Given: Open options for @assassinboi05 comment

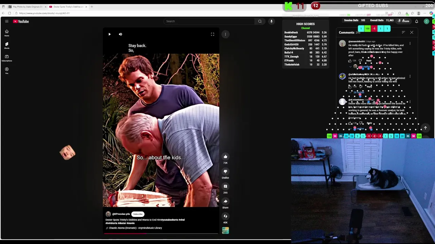Looking at the screenshot, I should (410, 43).
